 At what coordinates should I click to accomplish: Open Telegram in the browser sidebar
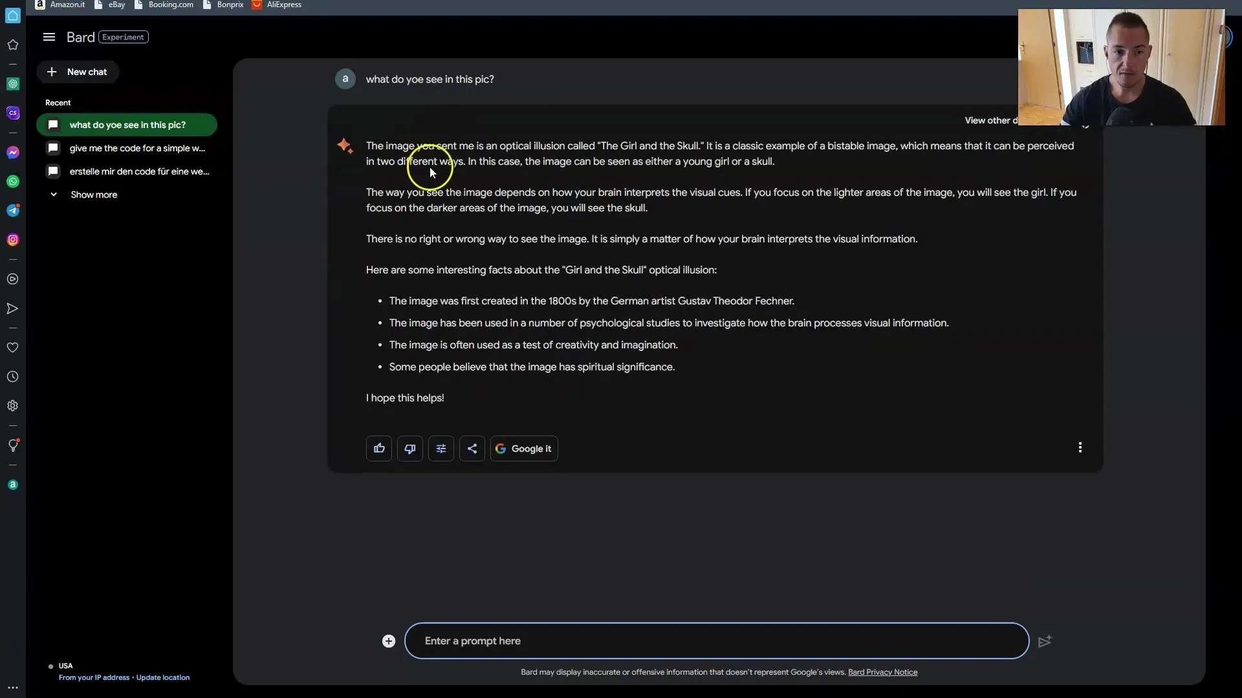13,211
